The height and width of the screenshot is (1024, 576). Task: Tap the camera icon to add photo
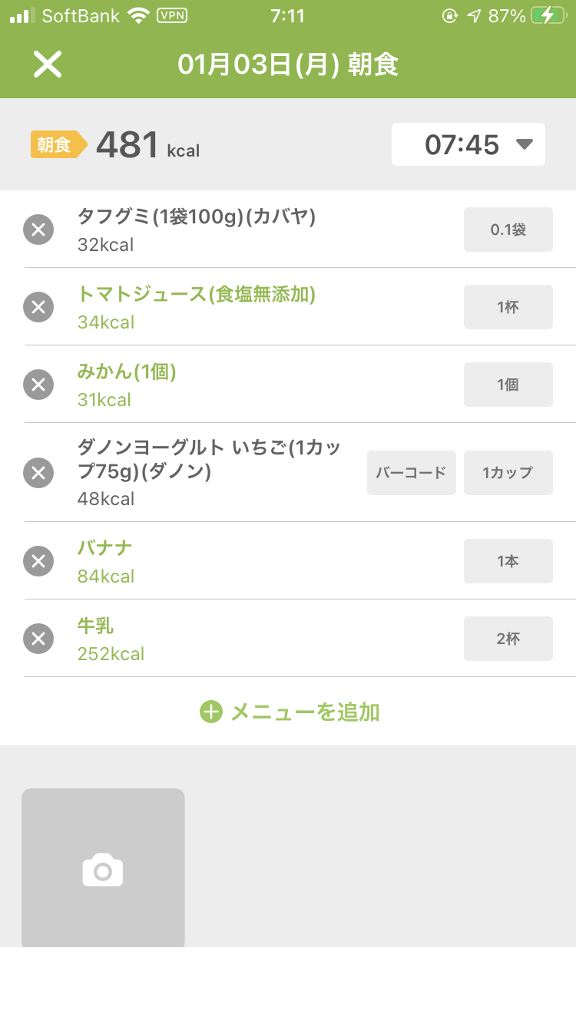(x=103, y=870)
